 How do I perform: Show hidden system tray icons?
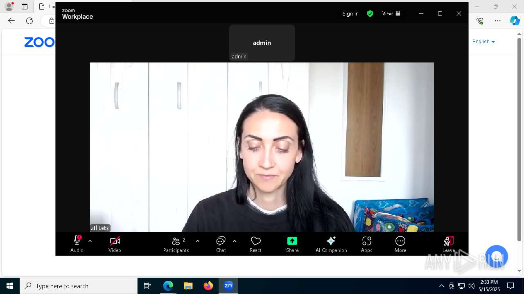pos(441,286)
